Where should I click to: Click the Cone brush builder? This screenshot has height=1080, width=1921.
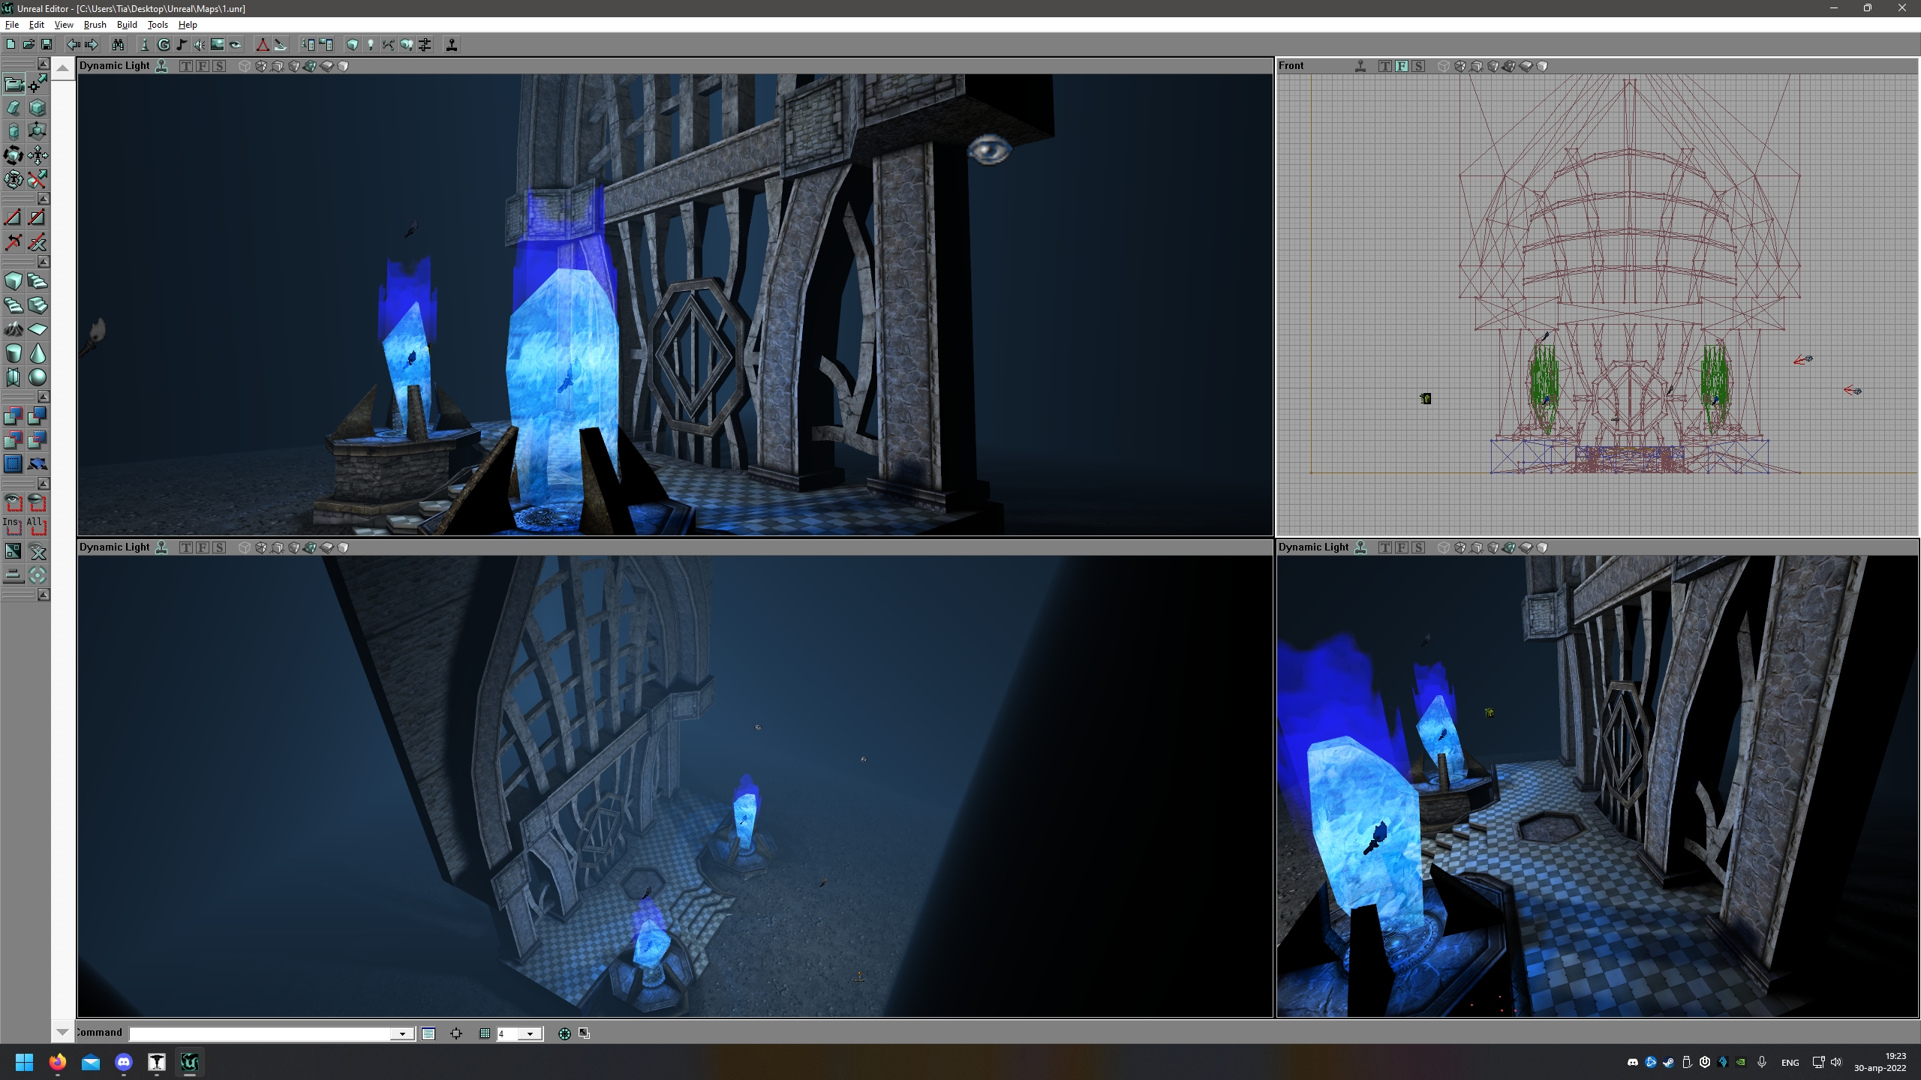(x=38, y=353)
